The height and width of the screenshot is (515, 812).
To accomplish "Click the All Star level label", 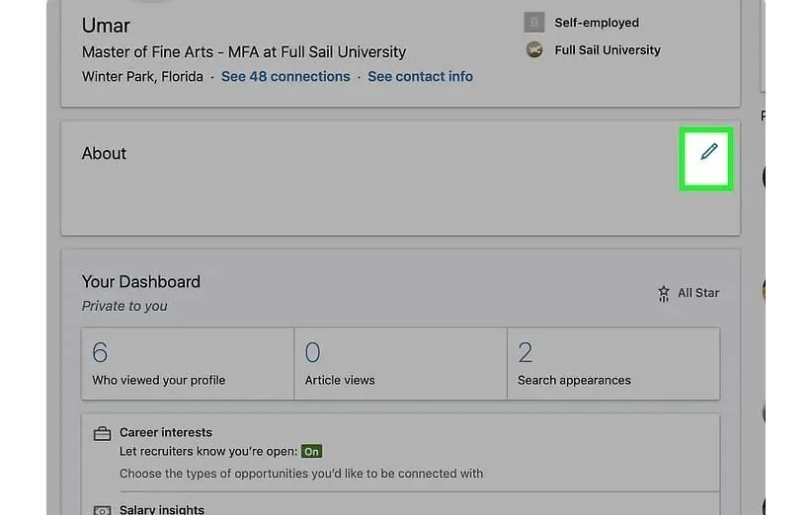I will [x=698, y=293].
